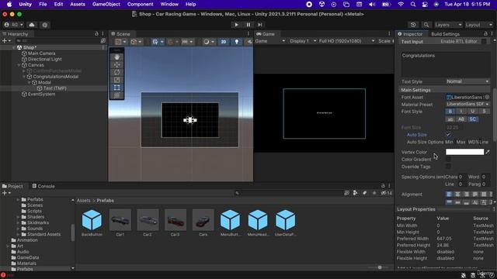The image size is (497, 279).
Task: Open Font Asset object picker circle
Action: [487, 98]
